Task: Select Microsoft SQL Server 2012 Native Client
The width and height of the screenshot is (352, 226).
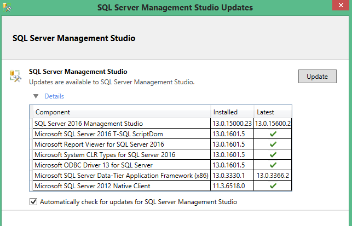Action: [x=162, y=186]
